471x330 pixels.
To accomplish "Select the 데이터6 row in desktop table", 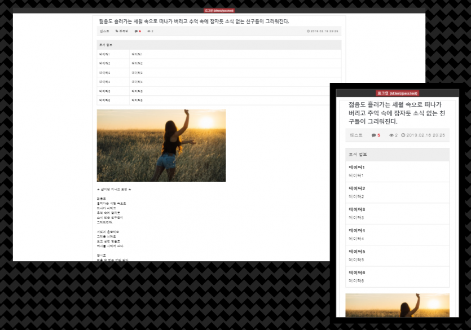I will pos(219,100).
